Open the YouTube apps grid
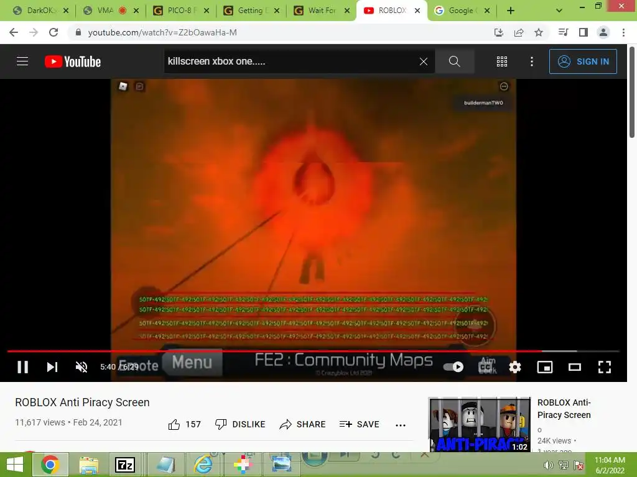This screenshot has width=637, height=477. point(502,61)
